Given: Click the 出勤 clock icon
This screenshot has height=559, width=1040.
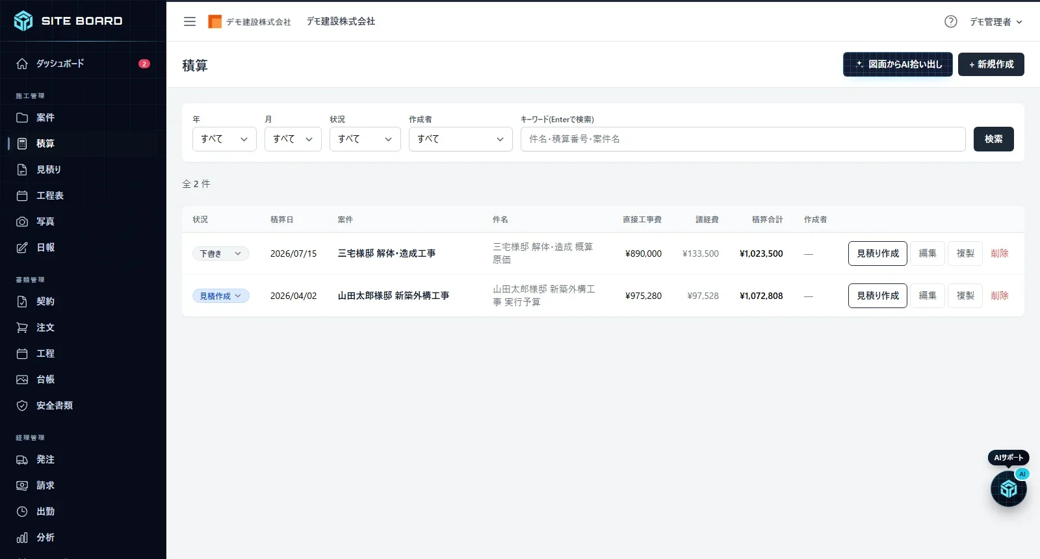Looking at the screenshot, I should click(22, 512).
